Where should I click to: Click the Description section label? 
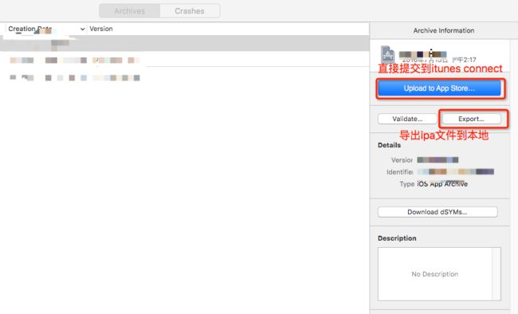[397, 238]
